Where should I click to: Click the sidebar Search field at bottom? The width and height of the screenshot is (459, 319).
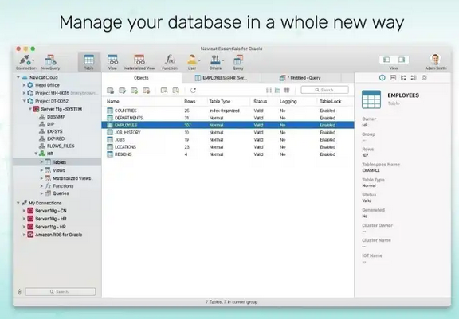click(61, 291)
